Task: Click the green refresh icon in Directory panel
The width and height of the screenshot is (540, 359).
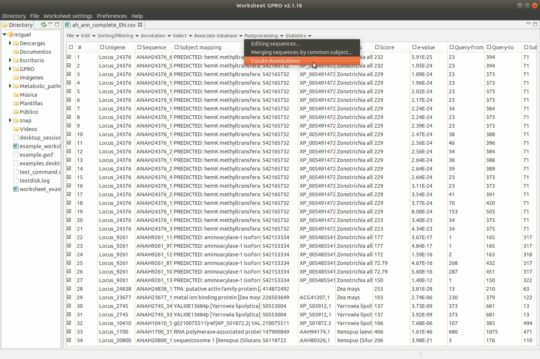Action: 44,25
